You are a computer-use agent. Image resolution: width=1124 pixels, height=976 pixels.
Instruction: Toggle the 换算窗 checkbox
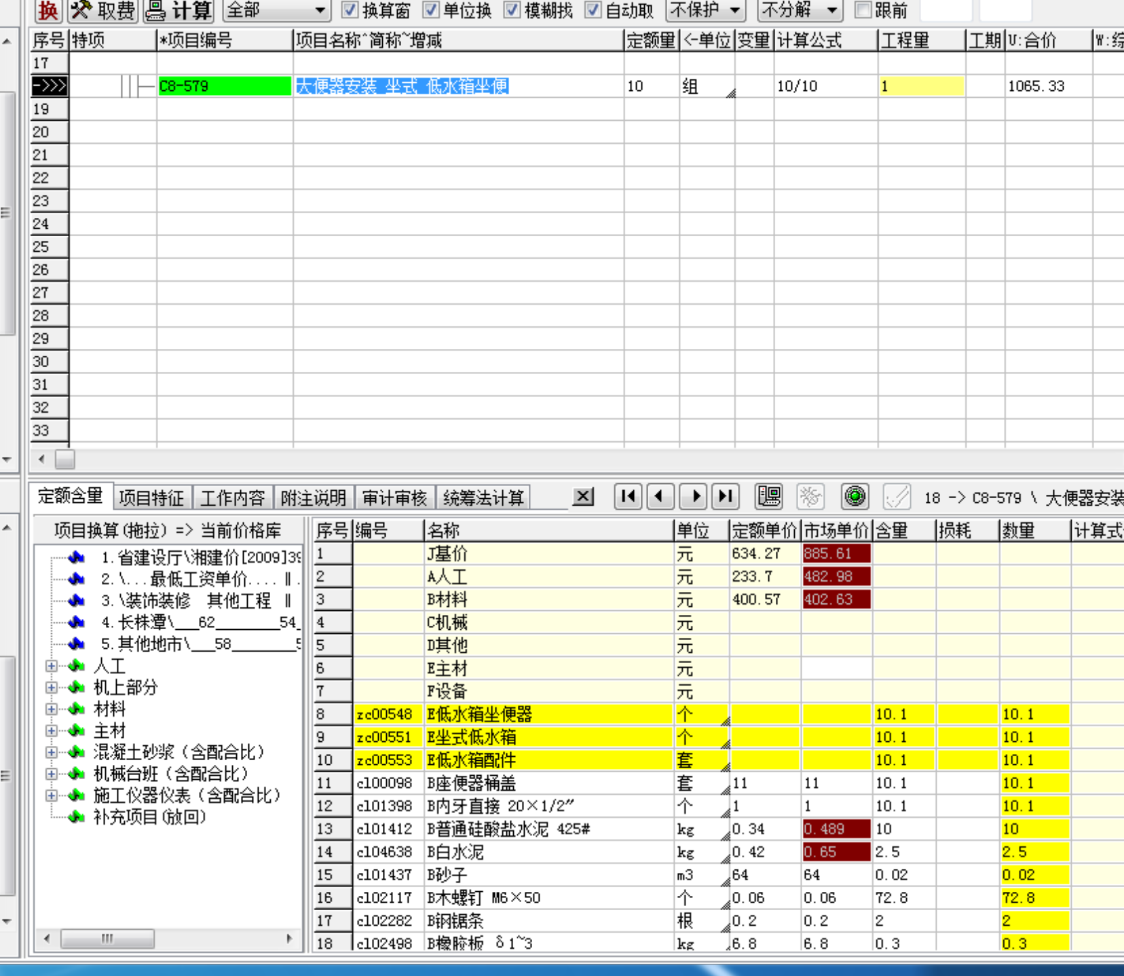pyautogui.click(x=350, y=10)
